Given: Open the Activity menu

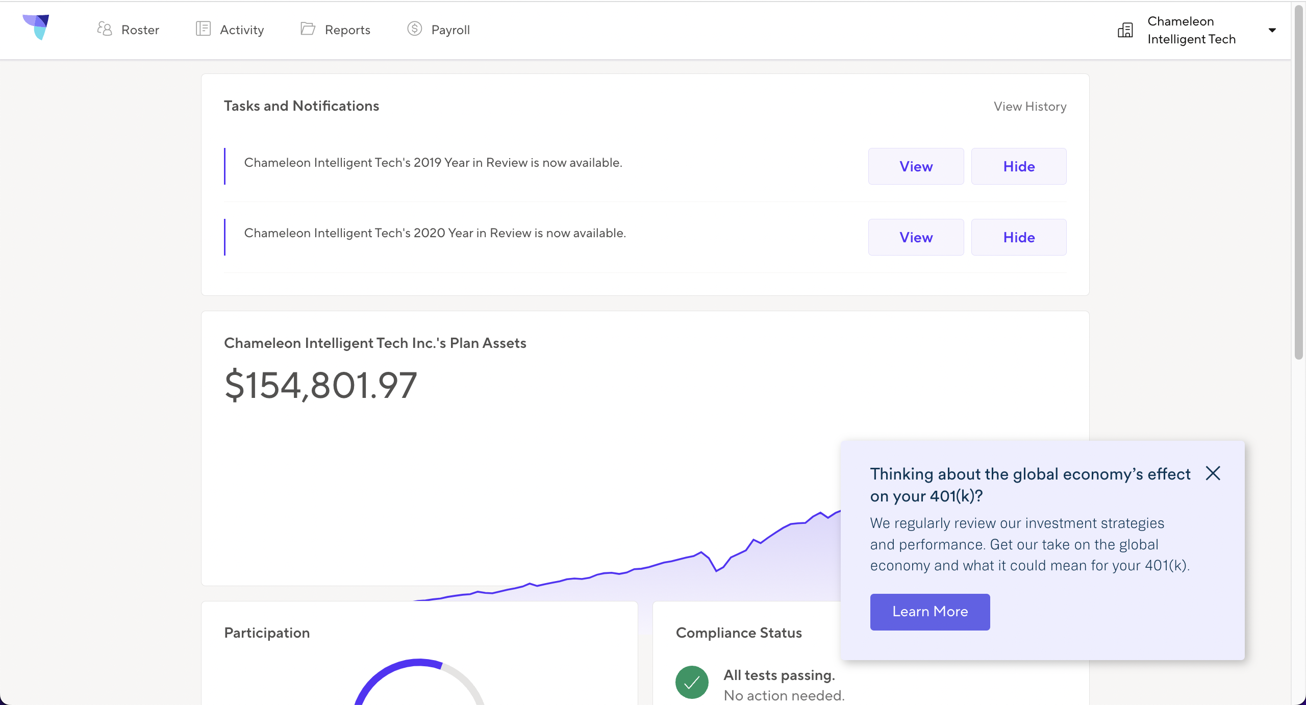Looking at the screenshot, I should 230,30.
